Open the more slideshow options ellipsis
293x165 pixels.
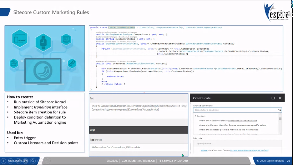(48, 161)
